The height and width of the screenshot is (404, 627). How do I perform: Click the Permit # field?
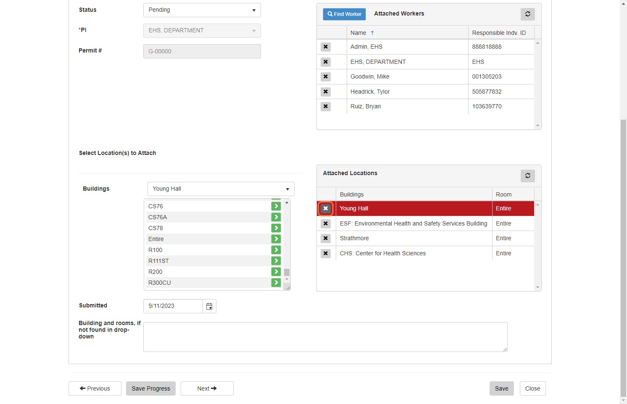(202, 51)
